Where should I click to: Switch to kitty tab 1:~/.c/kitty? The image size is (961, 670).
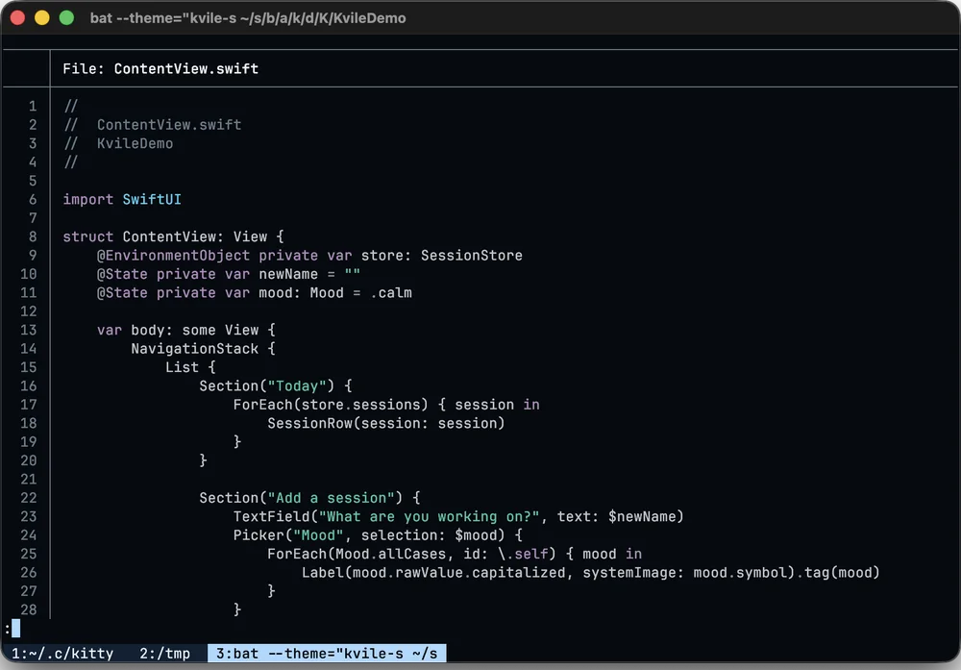point(62,654)
